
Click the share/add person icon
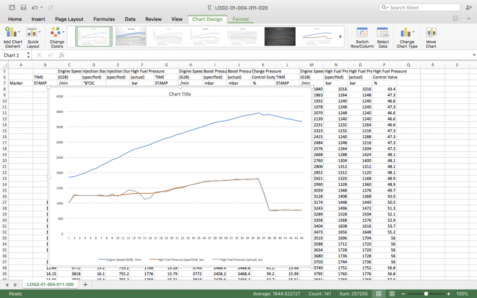point(469,7)
